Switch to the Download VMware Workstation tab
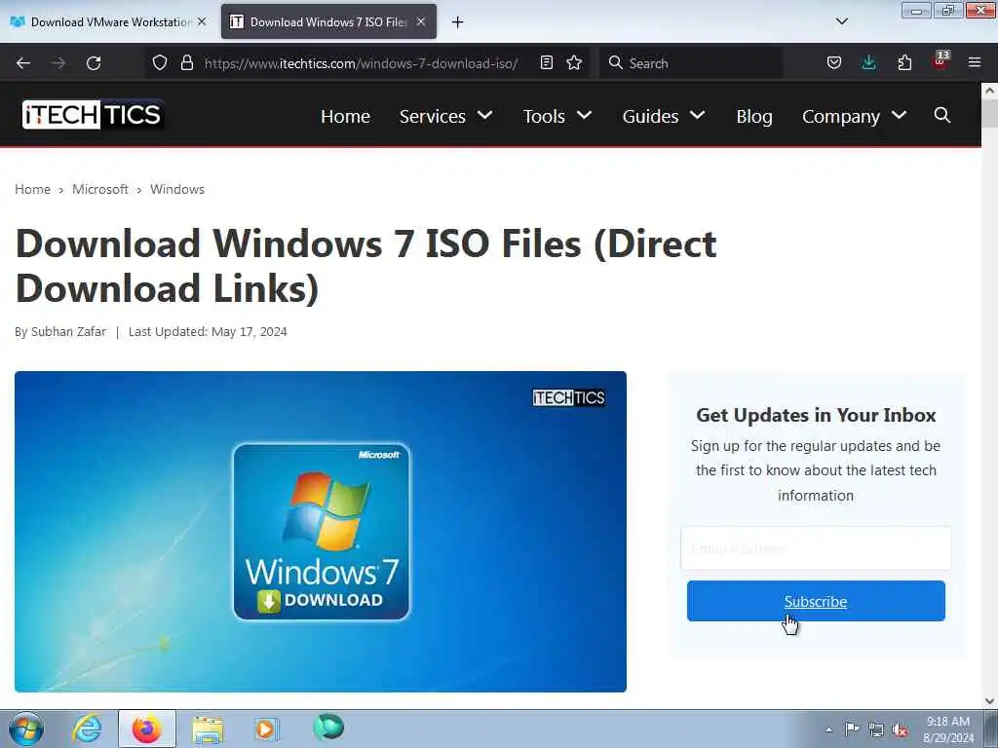 click(x=108, y=21)
